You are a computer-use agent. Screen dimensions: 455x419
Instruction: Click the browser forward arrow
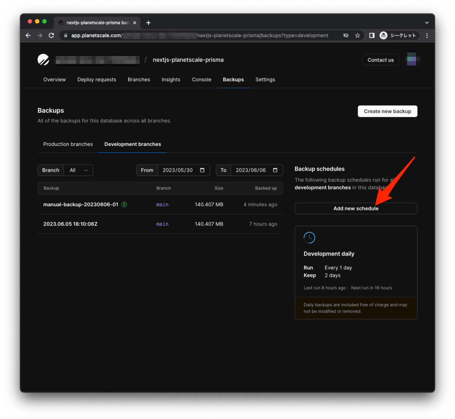[40, 35]
